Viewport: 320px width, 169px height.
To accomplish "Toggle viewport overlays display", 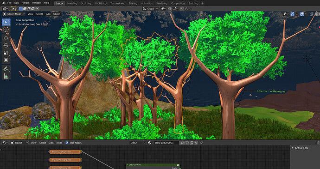I will pos(302,14).
